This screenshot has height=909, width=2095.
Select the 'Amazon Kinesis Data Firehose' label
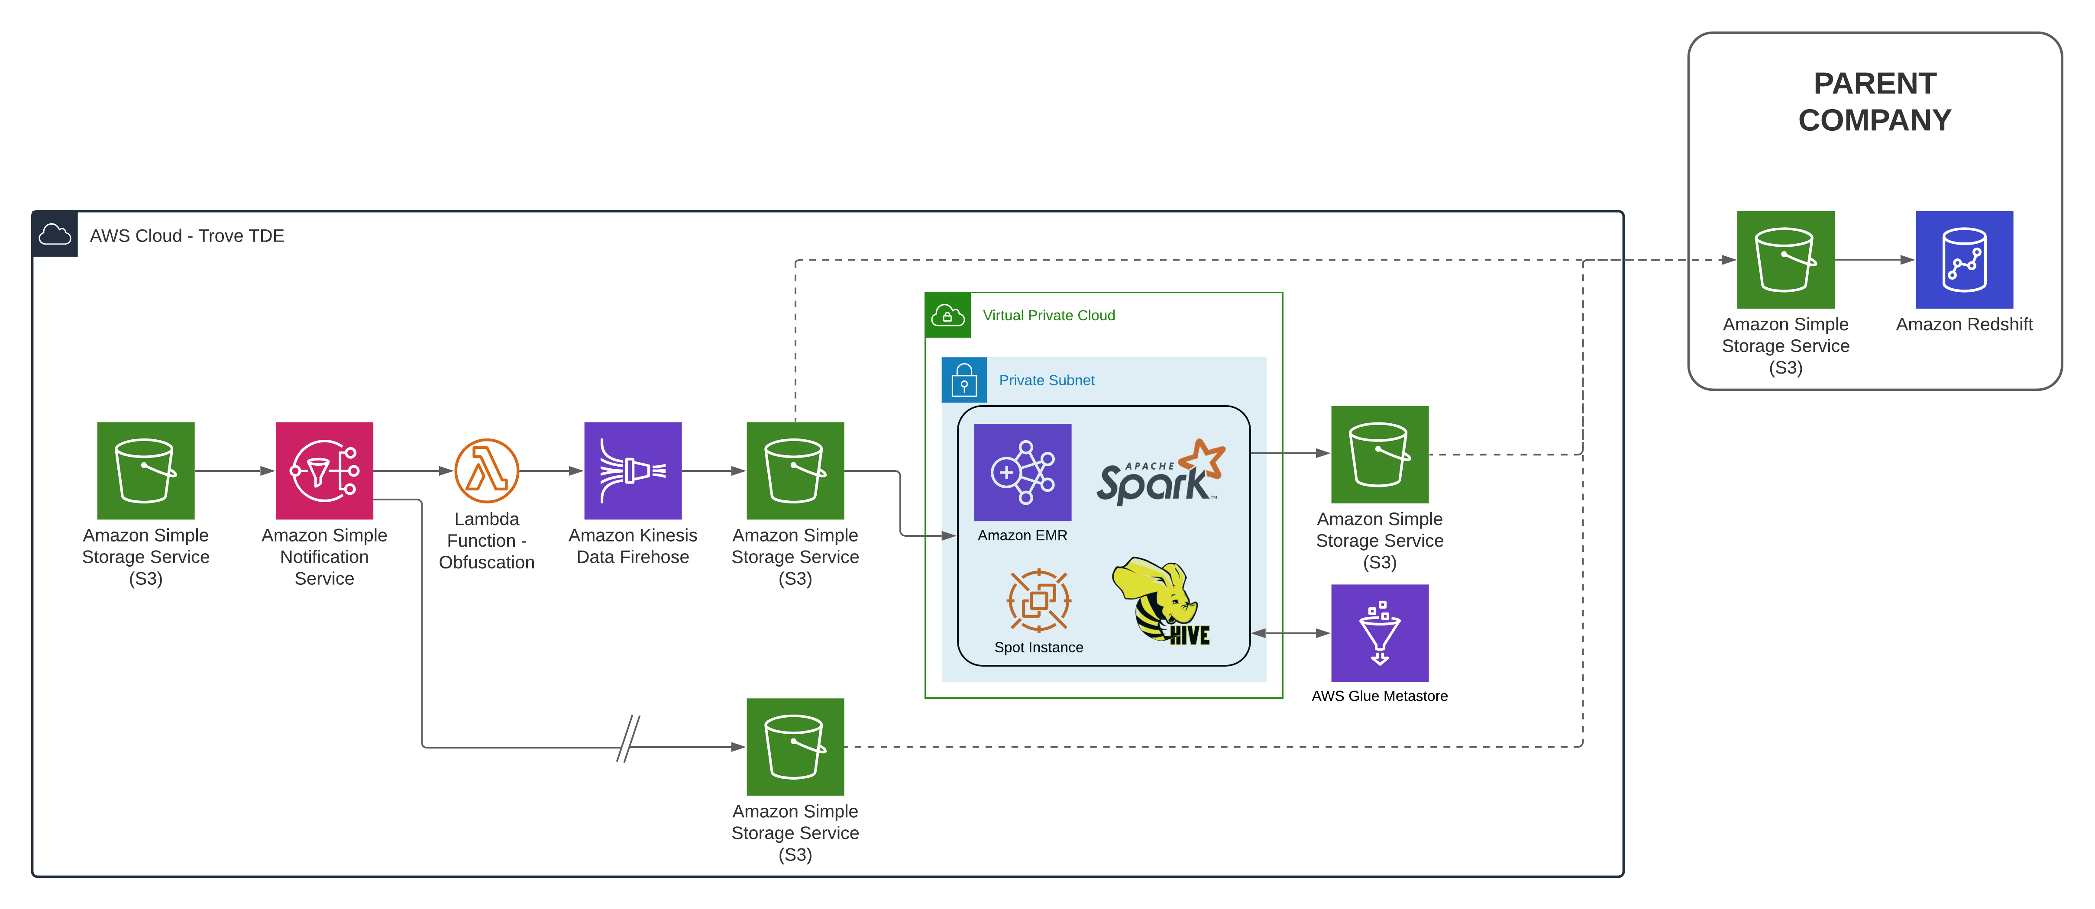633,545
